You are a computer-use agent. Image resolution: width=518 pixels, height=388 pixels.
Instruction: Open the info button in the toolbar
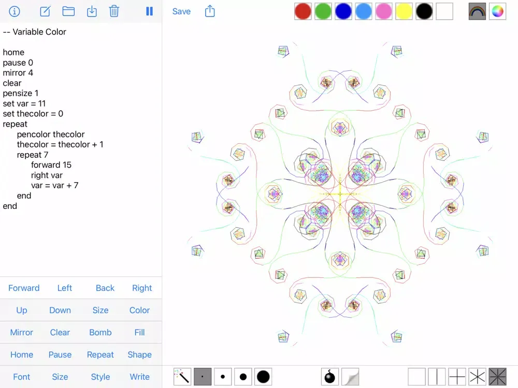15,11
